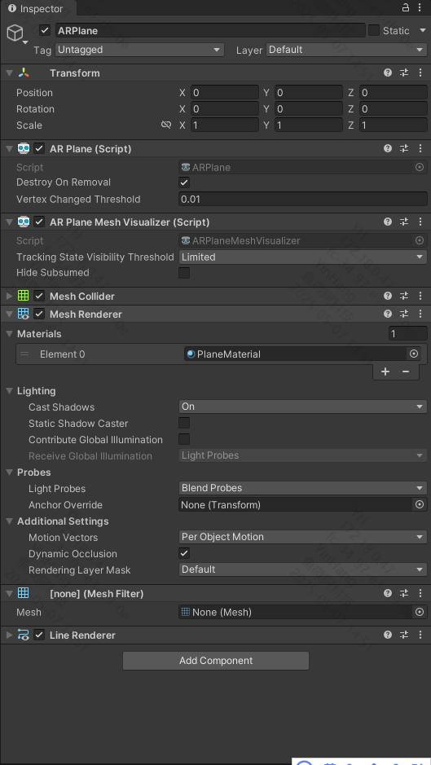
Task: Open the Mesh Renderer three-dot menu
Action: [420, 314]
